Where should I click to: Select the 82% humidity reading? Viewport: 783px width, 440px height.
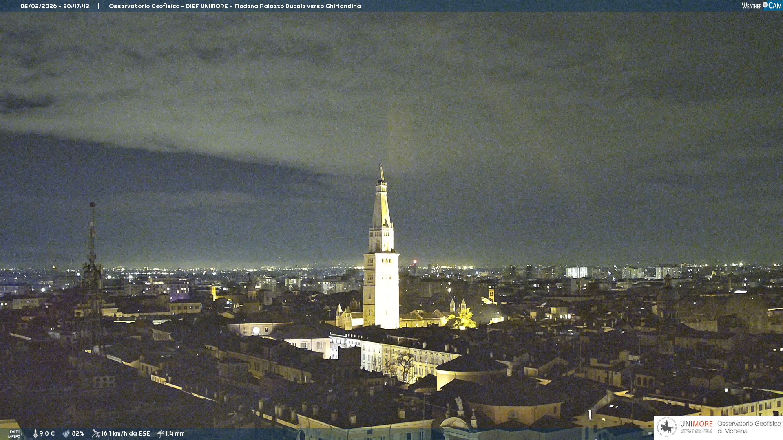(x=78, y=433)
